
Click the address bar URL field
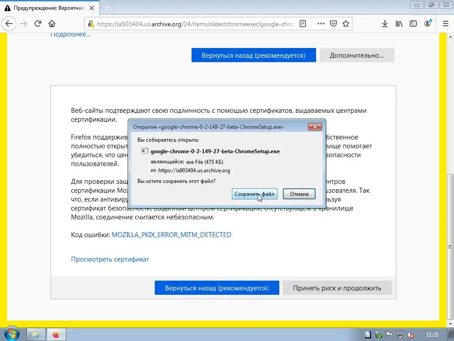point(196,24)
